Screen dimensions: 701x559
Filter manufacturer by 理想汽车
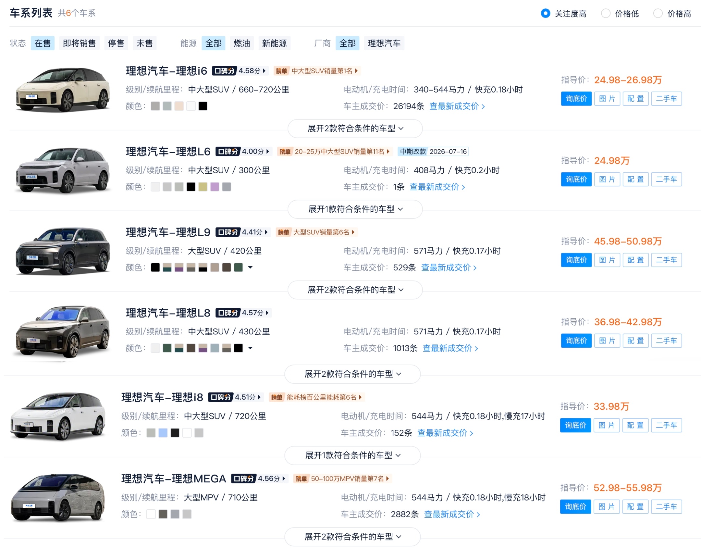point(384,43)
